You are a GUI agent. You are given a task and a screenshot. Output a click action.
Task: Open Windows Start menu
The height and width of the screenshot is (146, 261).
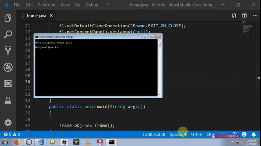(x=5, y=142)
